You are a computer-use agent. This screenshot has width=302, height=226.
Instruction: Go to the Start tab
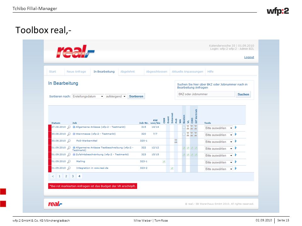click(53, 72)
